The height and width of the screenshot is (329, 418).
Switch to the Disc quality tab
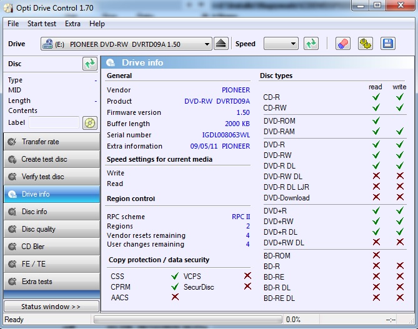[52, 229]
